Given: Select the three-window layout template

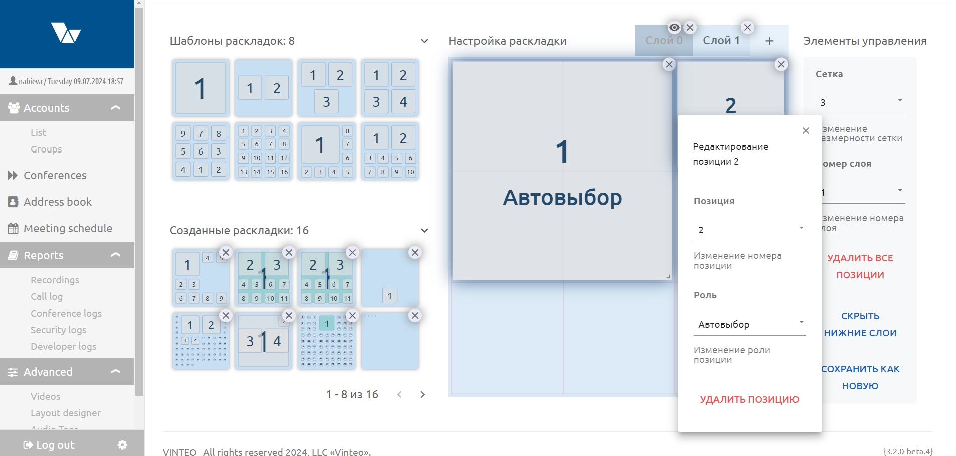Looking at the screenshot, I should 327,88.
